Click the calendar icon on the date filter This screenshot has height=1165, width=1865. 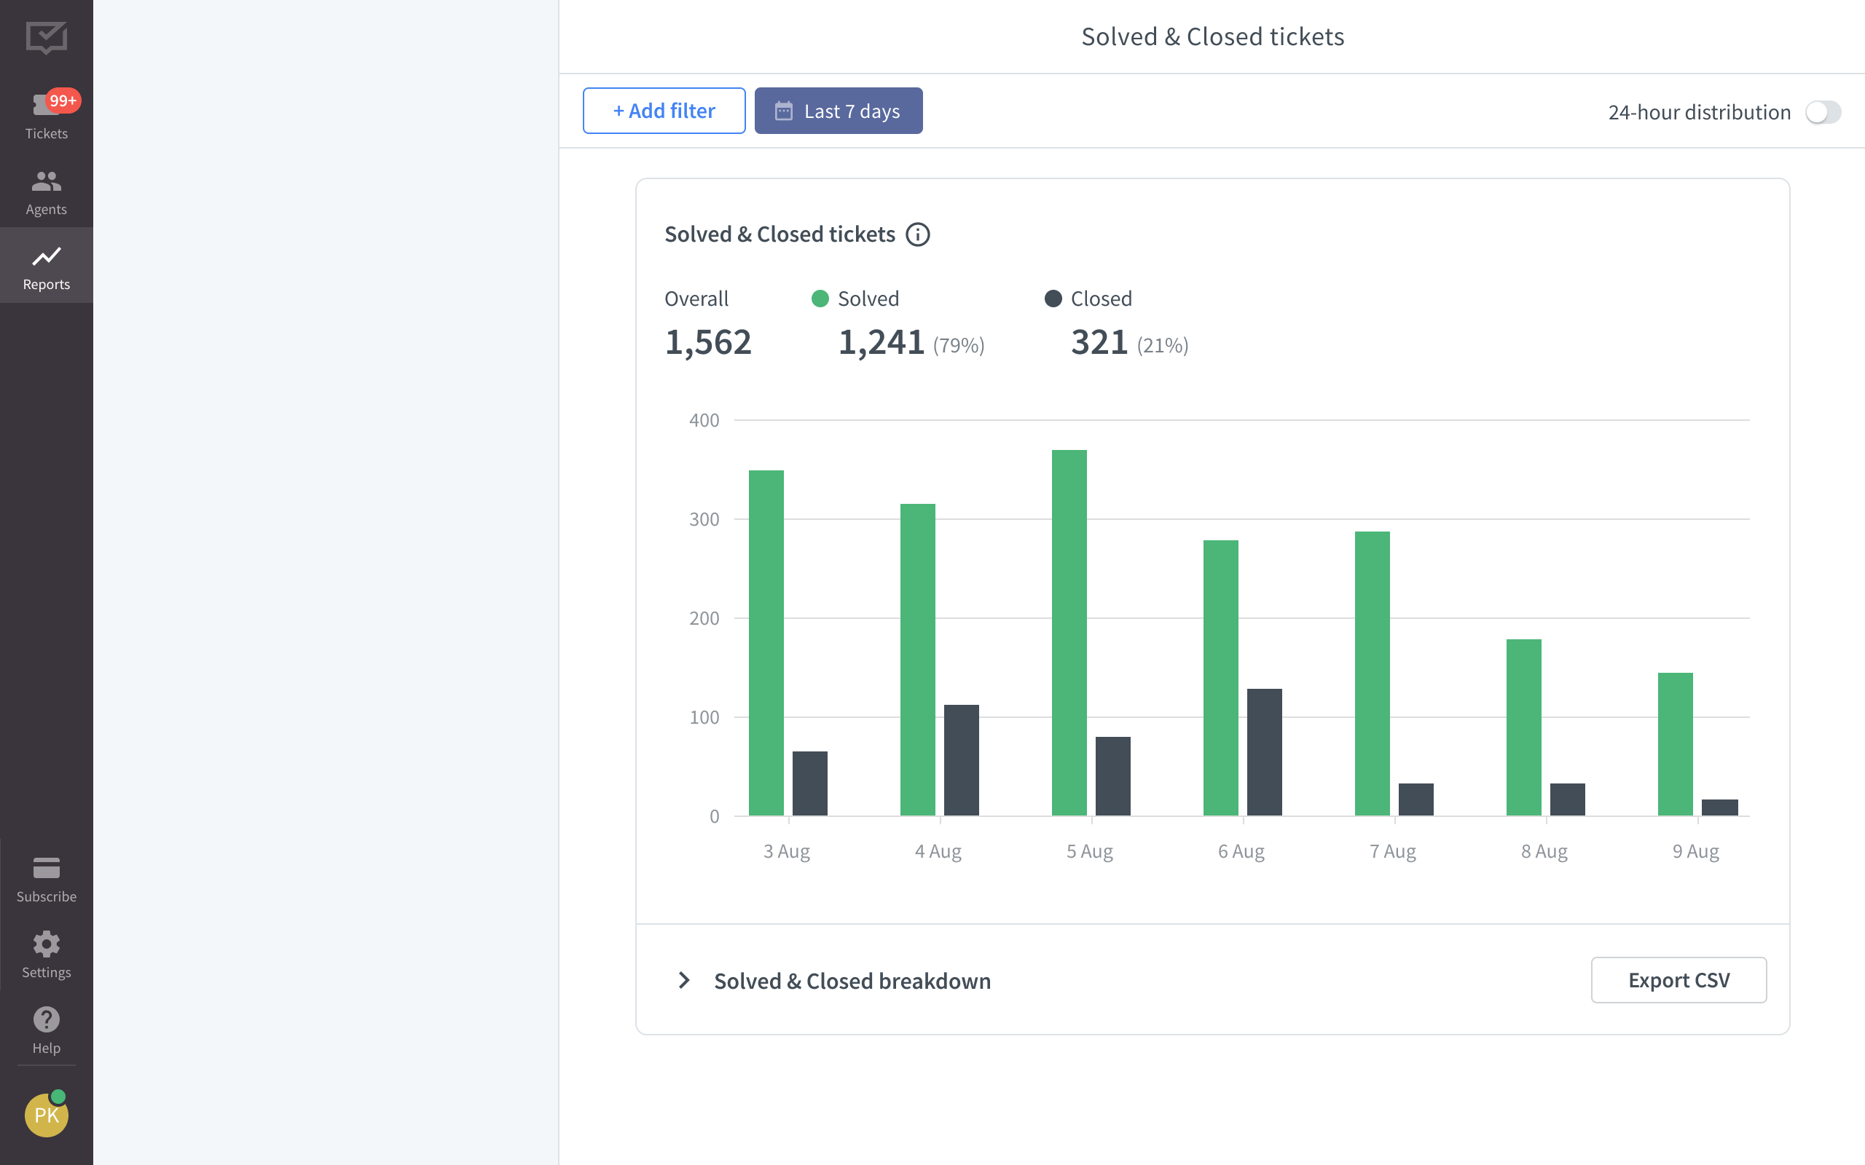point(784,110)
